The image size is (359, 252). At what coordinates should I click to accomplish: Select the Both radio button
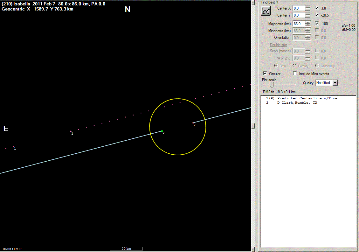(x=276, y=66)
